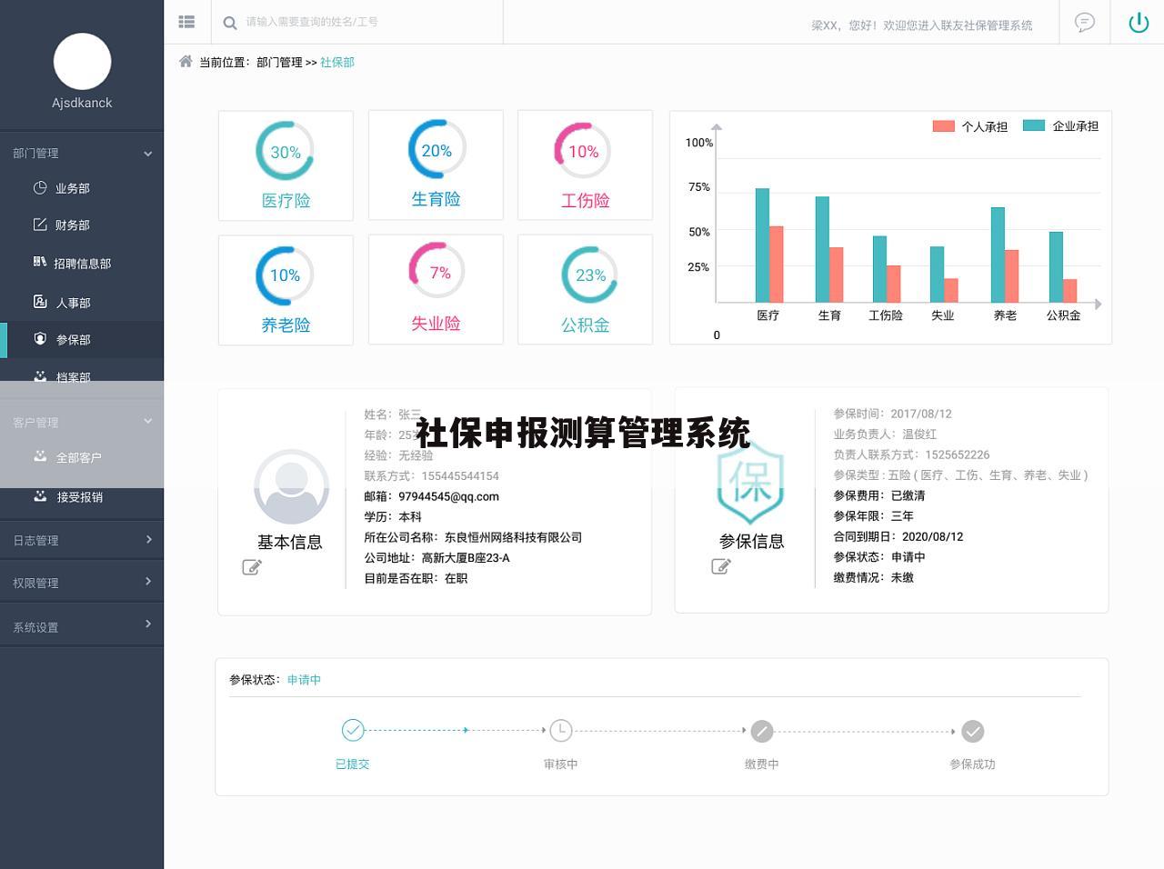
Task: Click the basic info profile avatar
Action: 291,486
